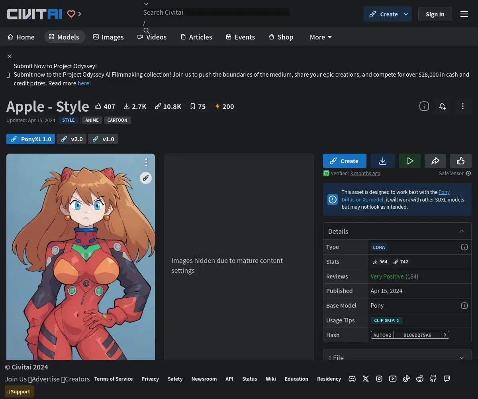Click the CARTOON tag
Viewport: 478px width, 399px height.
118,120
